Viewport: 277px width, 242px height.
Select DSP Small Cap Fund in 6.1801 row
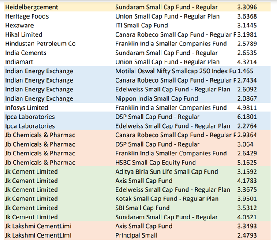(157, 117)
